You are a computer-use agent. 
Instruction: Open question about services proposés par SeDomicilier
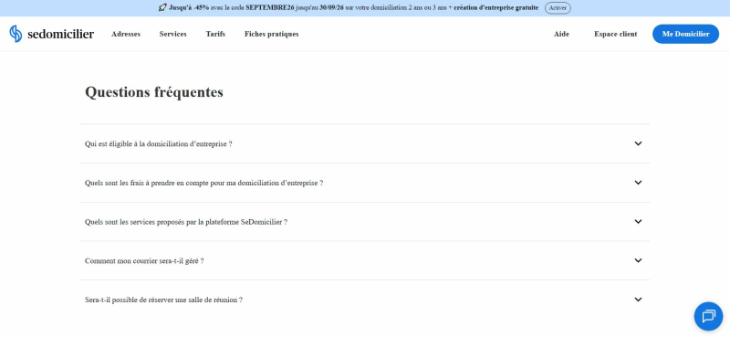click(364, 221)
